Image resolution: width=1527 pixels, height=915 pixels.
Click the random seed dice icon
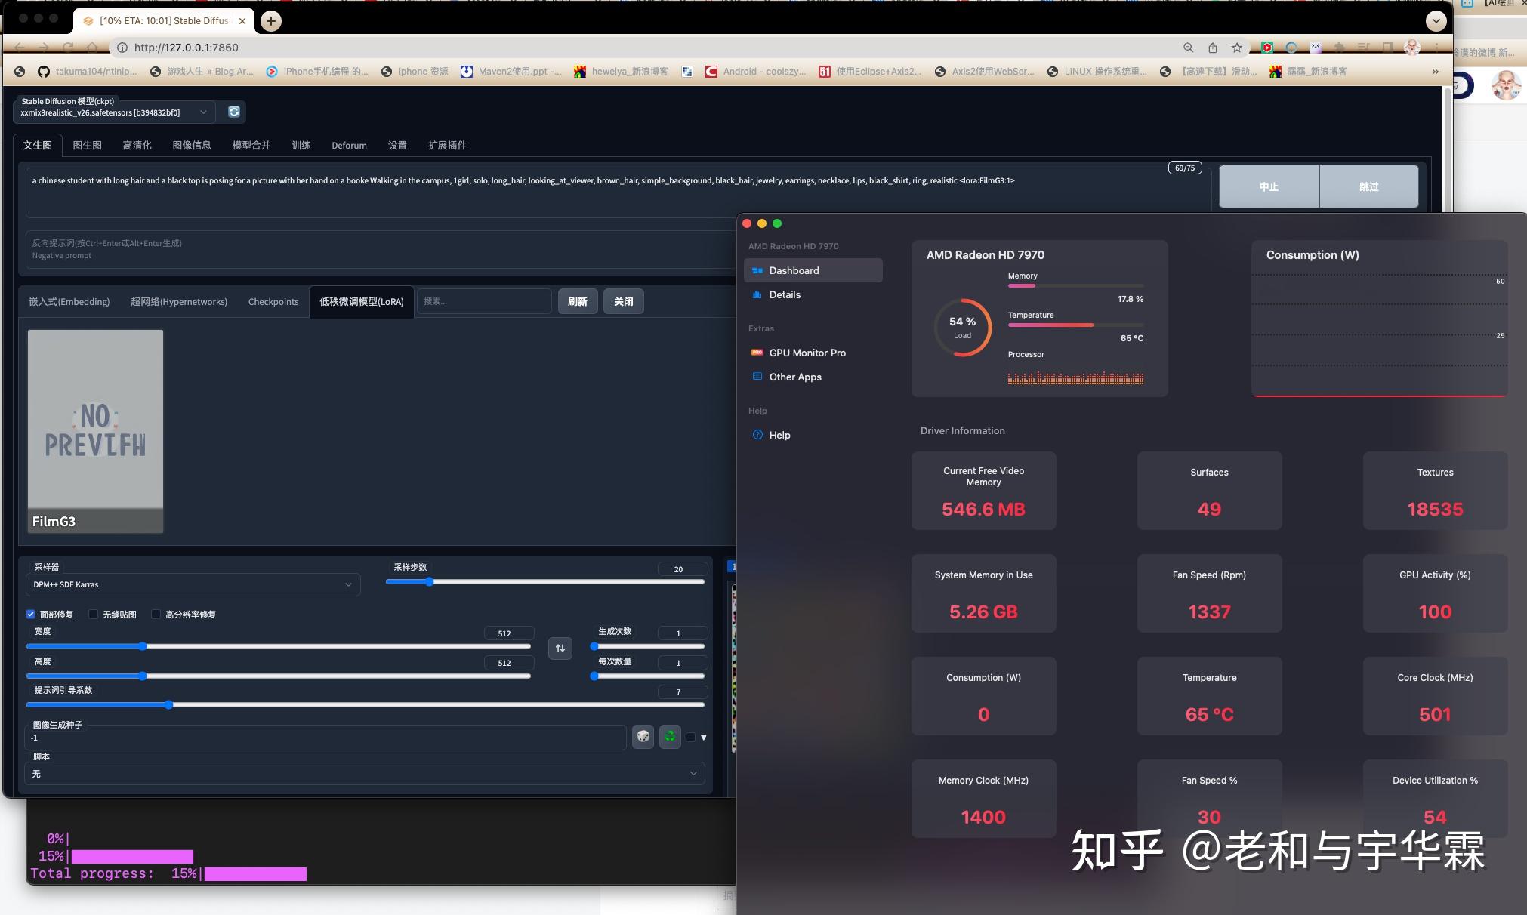pyautogui.click(x=643, y=736)
